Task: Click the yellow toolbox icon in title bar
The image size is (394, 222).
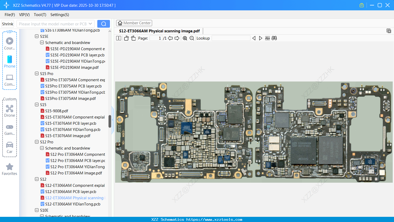Action: click(361, 5)
